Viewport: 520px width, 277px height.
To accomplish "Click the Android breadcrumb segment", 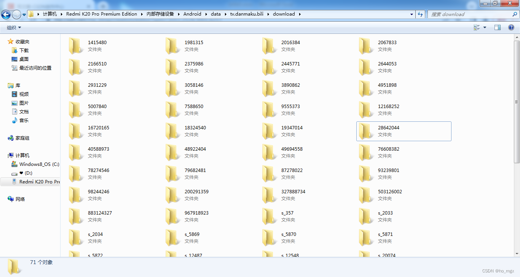I will tap(192, 14).
